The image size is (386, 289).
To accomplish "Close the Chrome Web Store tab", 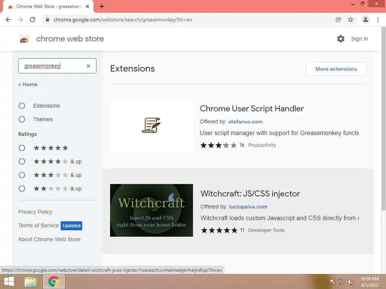I will (87, 6).
